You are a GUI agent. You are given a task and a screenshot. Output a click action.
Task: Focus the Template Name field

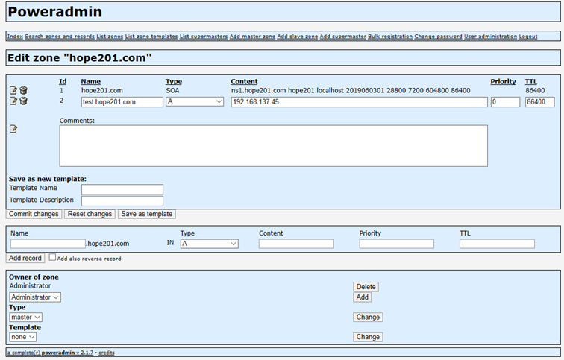click(x=122, y=189)
